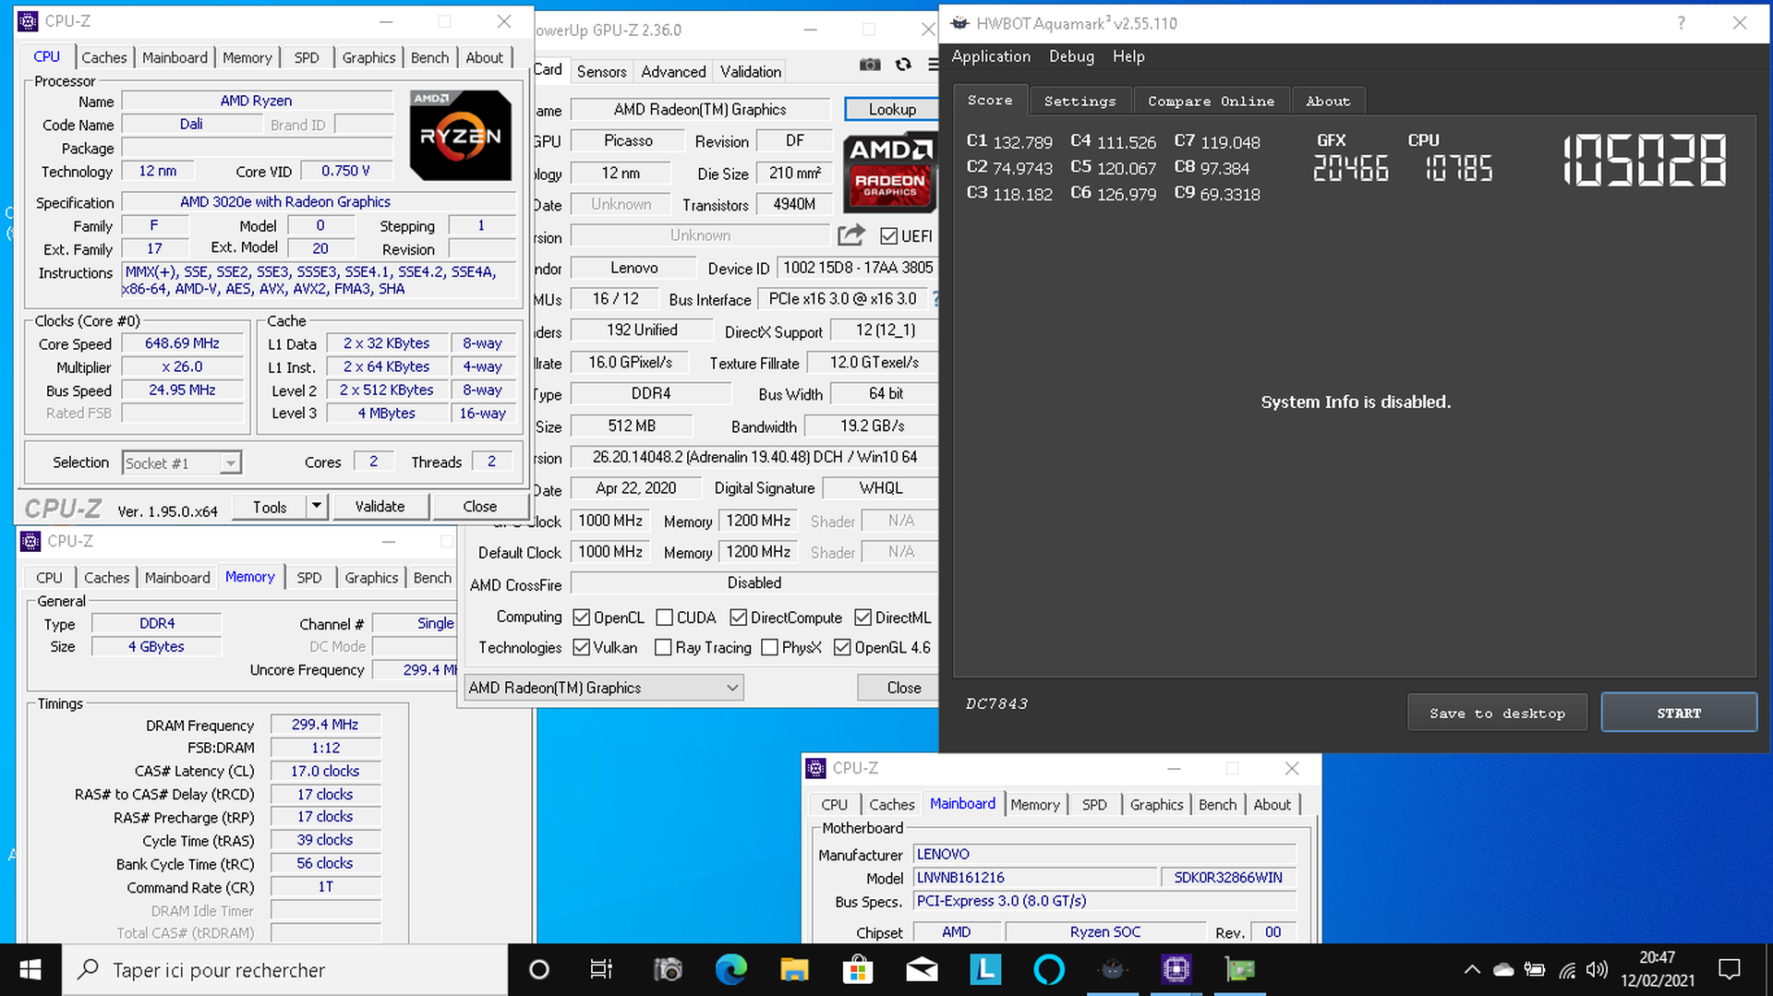Toggle the CUDA checkbox
1773x996 pixels.
coord(664,618)
